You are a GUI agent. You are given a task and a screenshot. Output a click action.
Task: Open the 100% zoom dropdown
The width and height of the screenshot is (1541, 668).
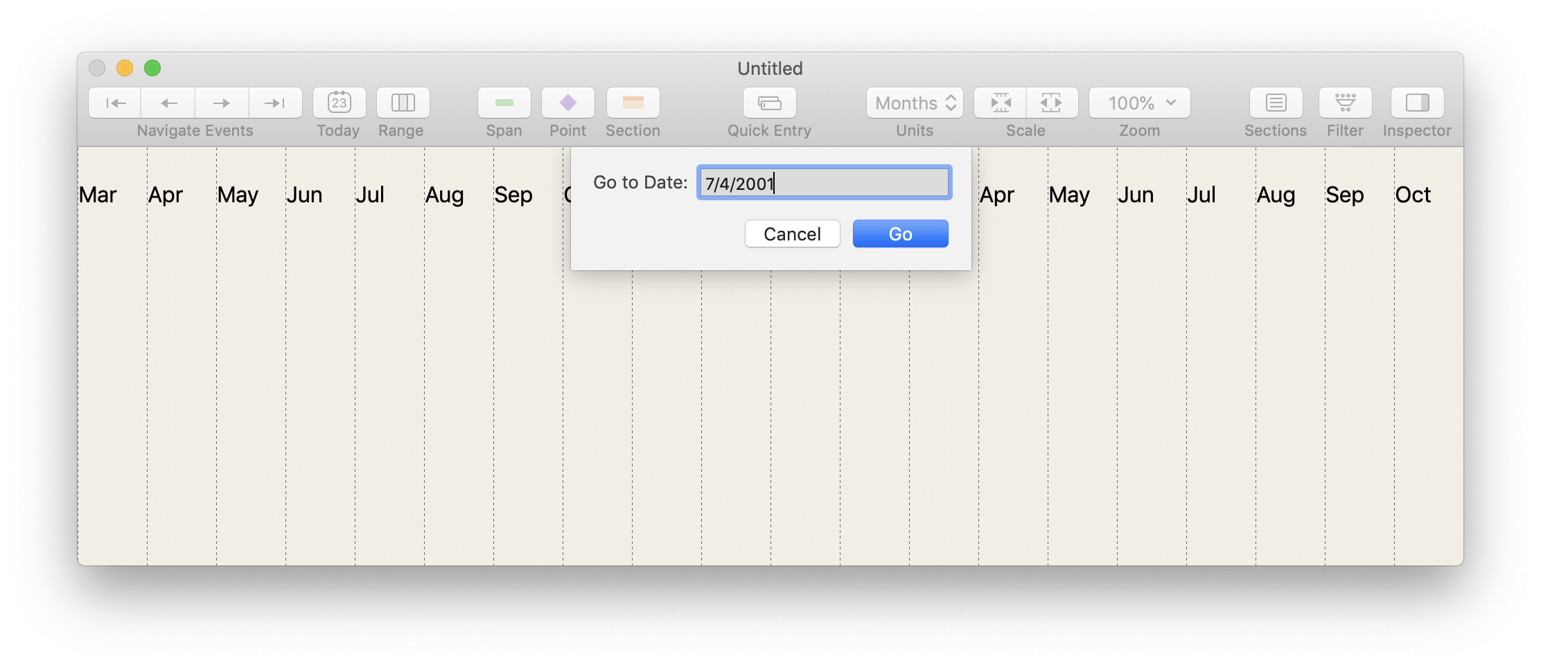point(1138,103)
